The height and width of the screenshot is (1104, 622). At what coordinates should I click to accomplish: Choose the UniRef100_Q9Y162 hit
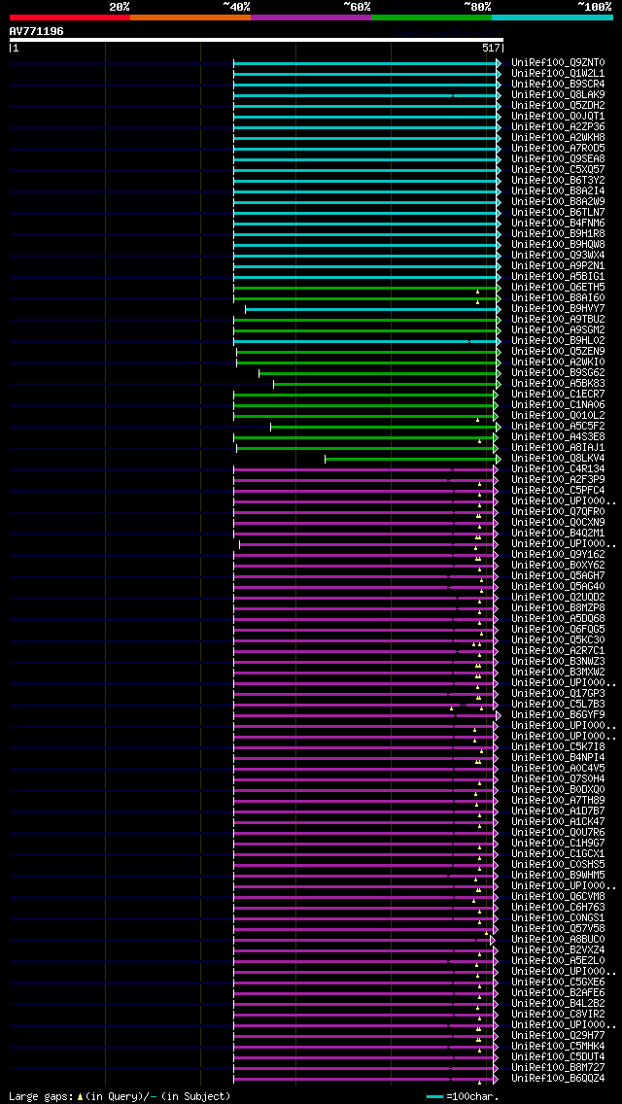click(558, 555)
